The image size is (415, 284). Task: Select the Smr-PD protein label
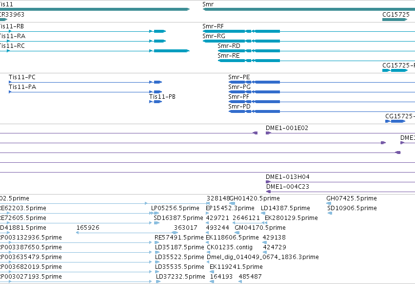[239, 107]
